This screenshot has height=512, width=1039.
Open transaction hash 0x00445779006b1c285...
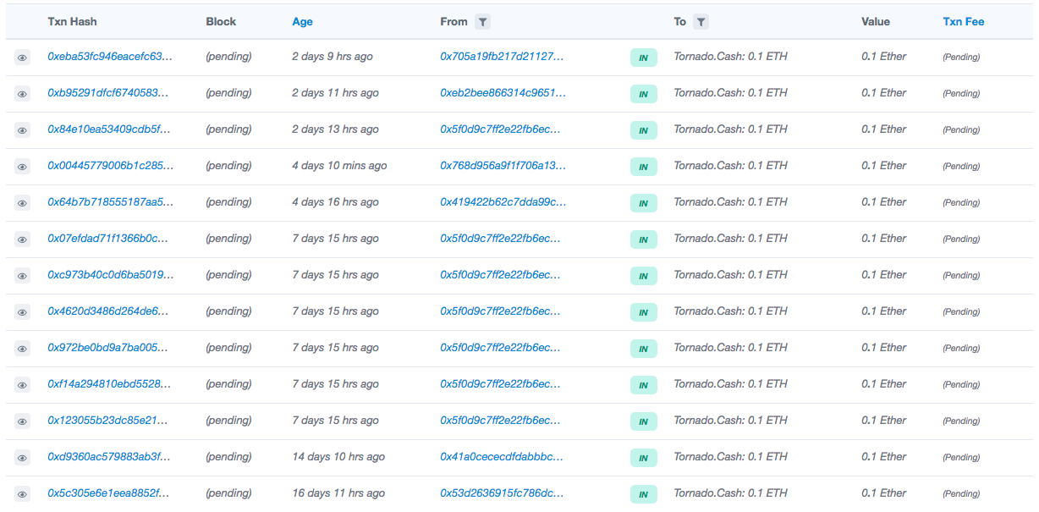(110, 166)
